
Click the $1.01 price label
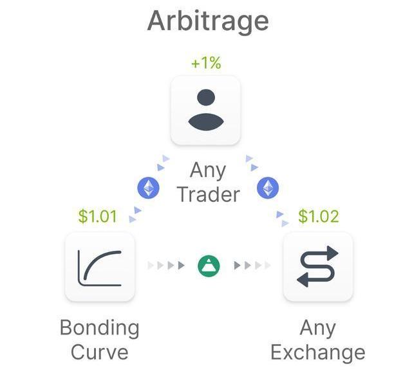pos(98,217)
